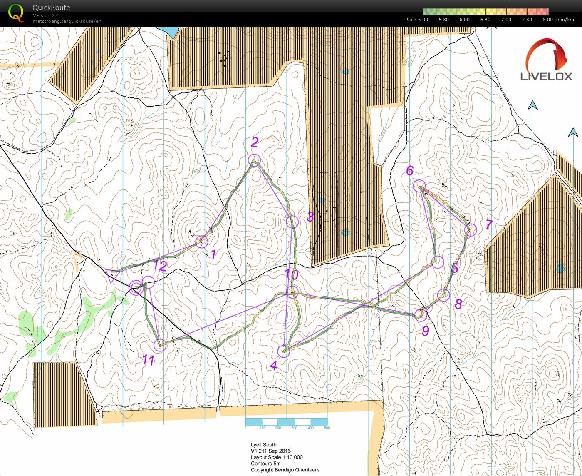This screenshot has width=582, height=476.
Task: Click the map scale bar
Action: [287, 423]
